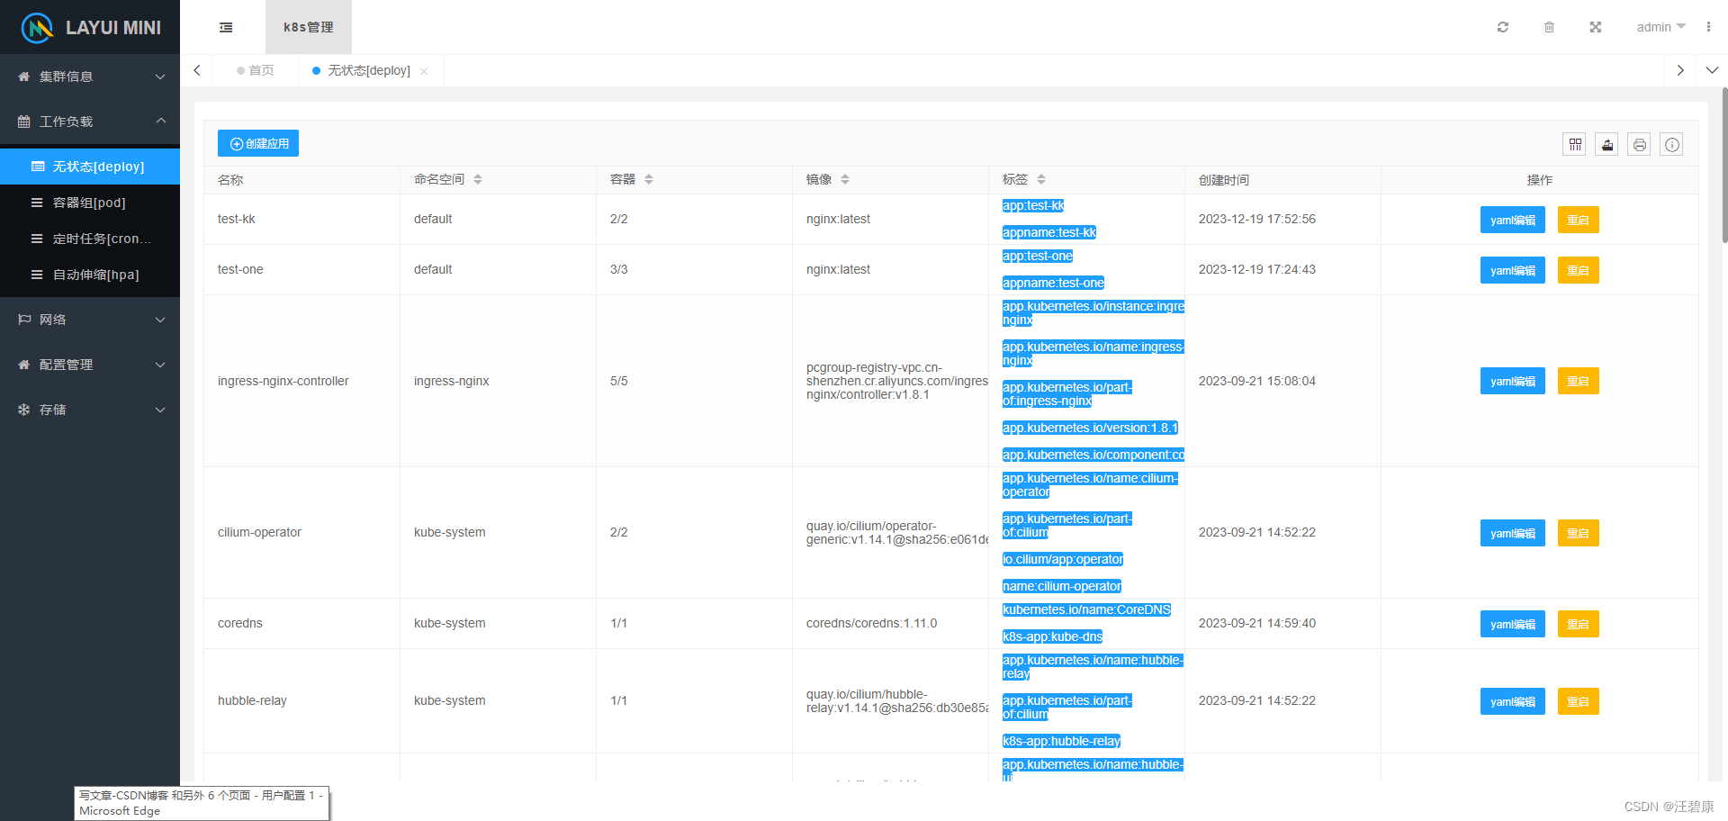Click the refresh icon in header

[x=1502, y=27]
